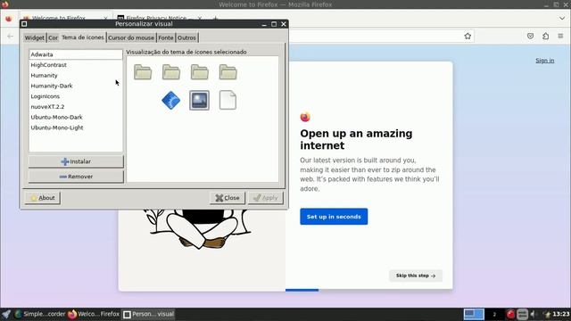Click the Firefox back arrow
This screenshot has width=571, height=321.
[x=10, y=36]
